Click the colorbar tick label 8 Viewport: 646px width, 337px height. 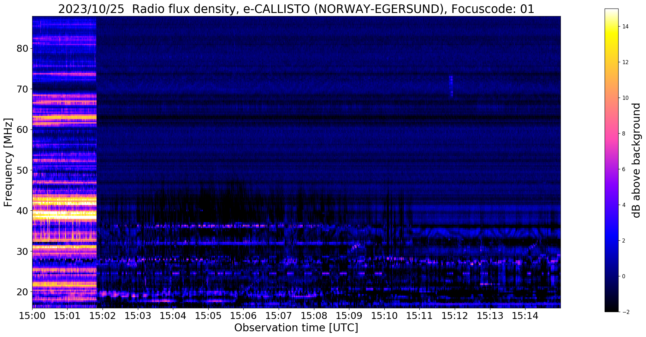(x=623, y=134)
